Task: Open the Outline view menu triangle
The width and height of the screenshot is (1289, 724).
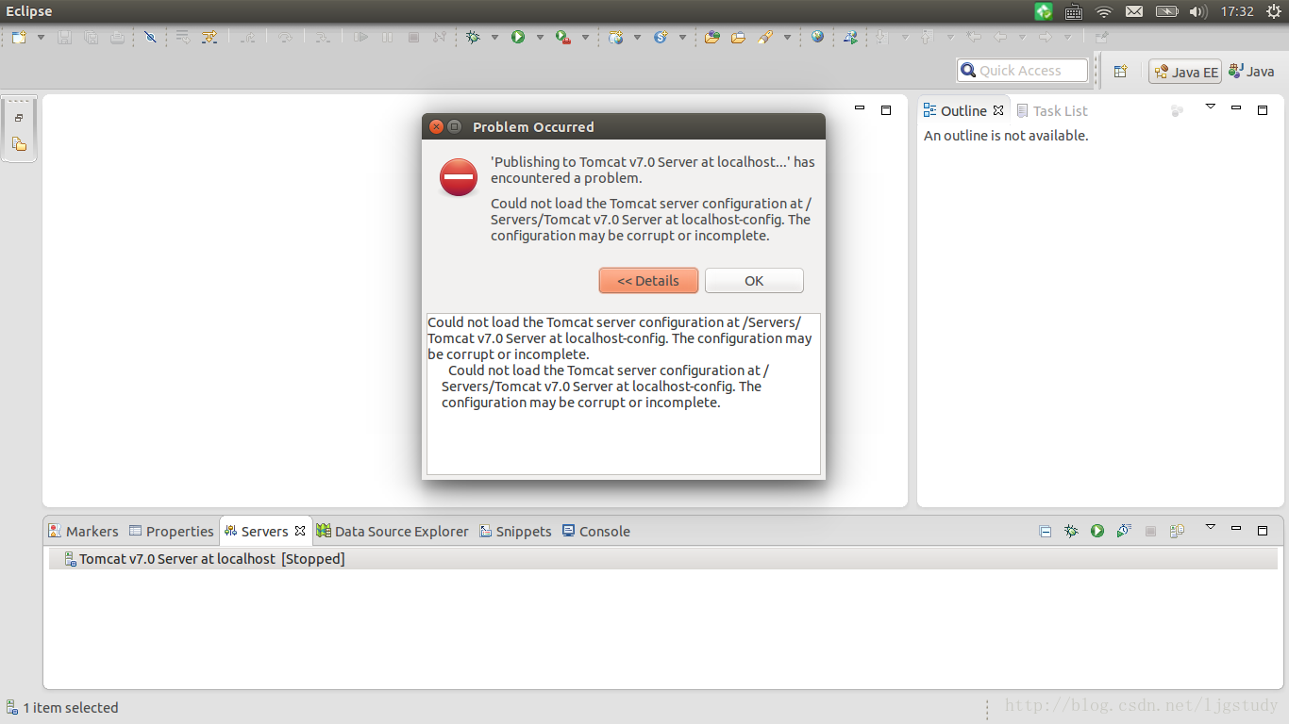Action: [x=1211, y=107]
